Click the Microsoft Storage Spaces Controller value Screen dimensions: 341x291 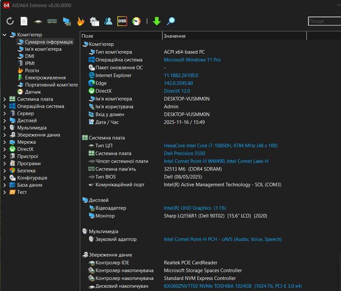203,271
